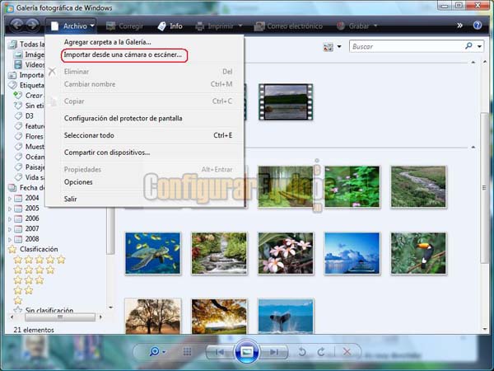The height and width of the screenshot is (371, 494).
Task: Filter by five star rating
Action: click(x=40, y=260)
